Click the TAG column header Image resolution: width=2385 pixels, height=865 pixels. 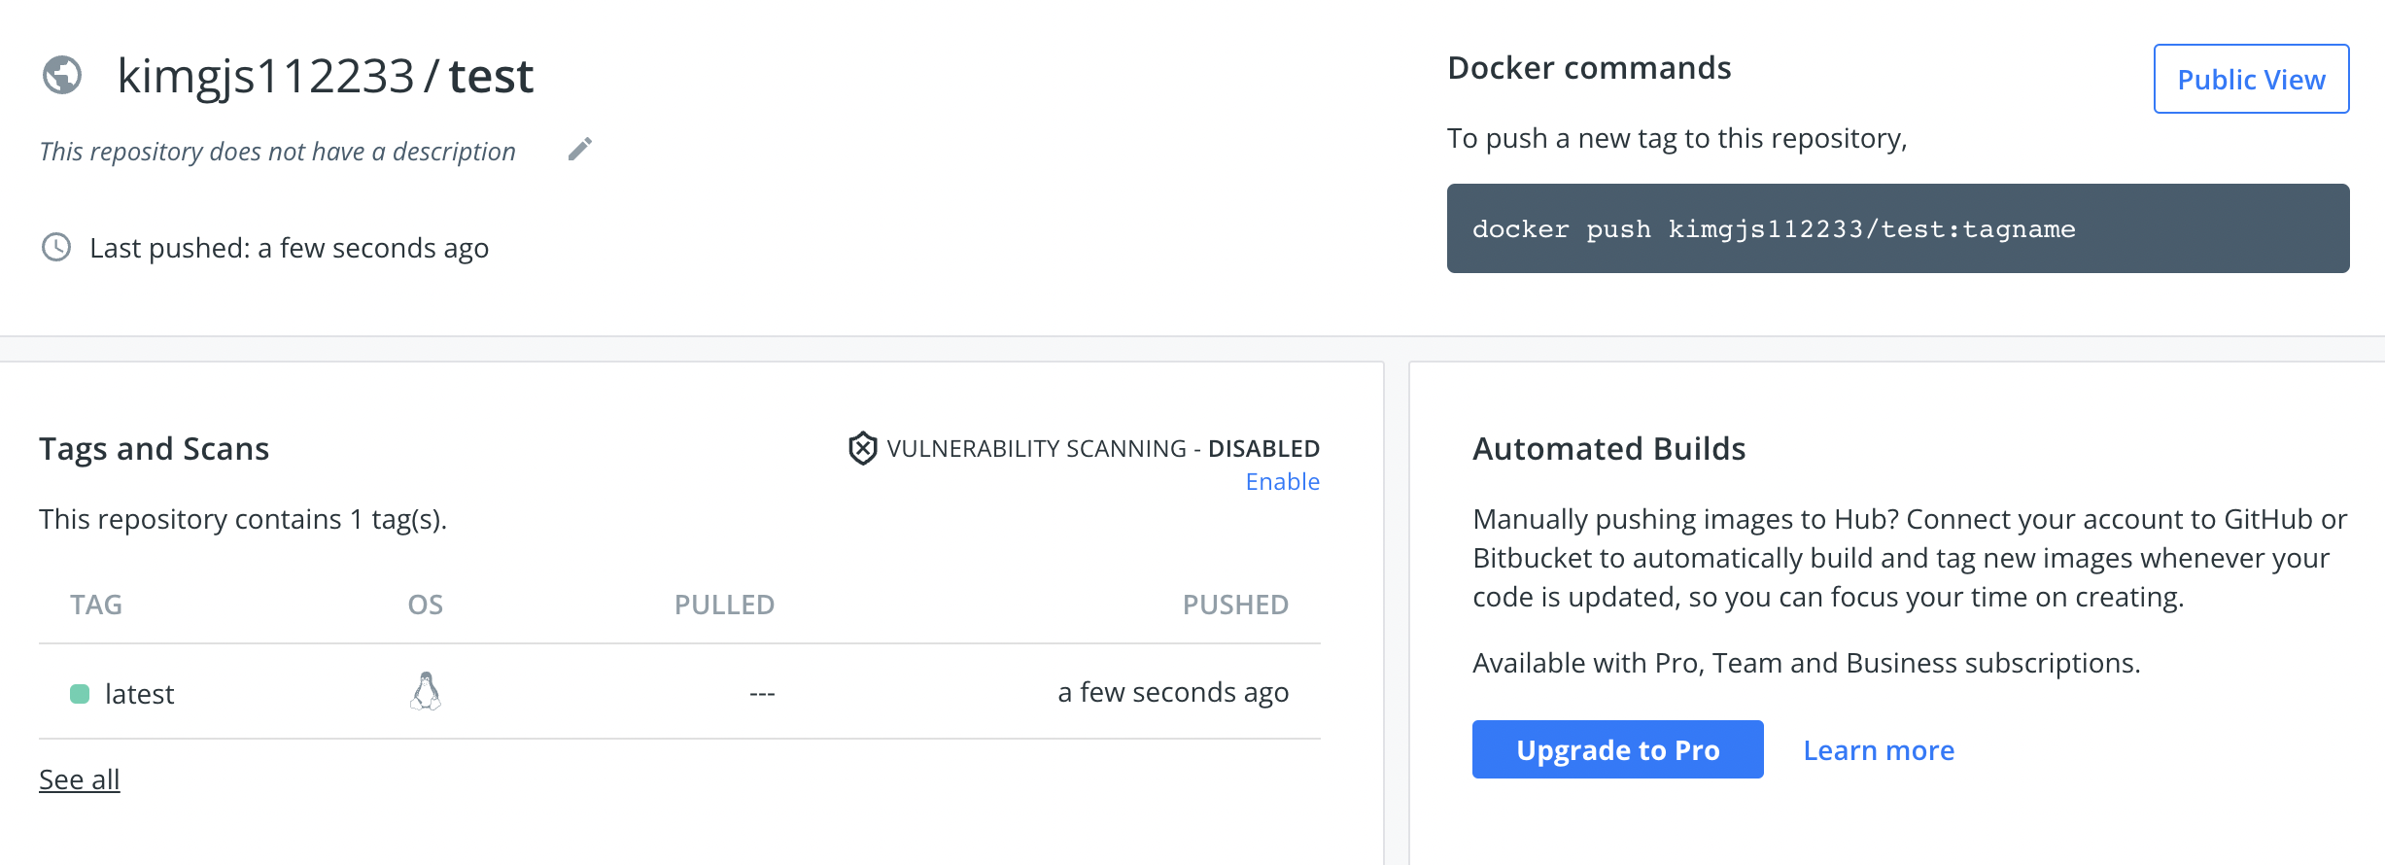click(96, 605)
